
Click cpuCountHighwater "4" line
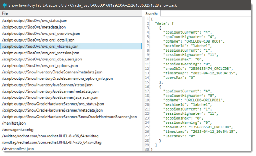coord(190,37)
